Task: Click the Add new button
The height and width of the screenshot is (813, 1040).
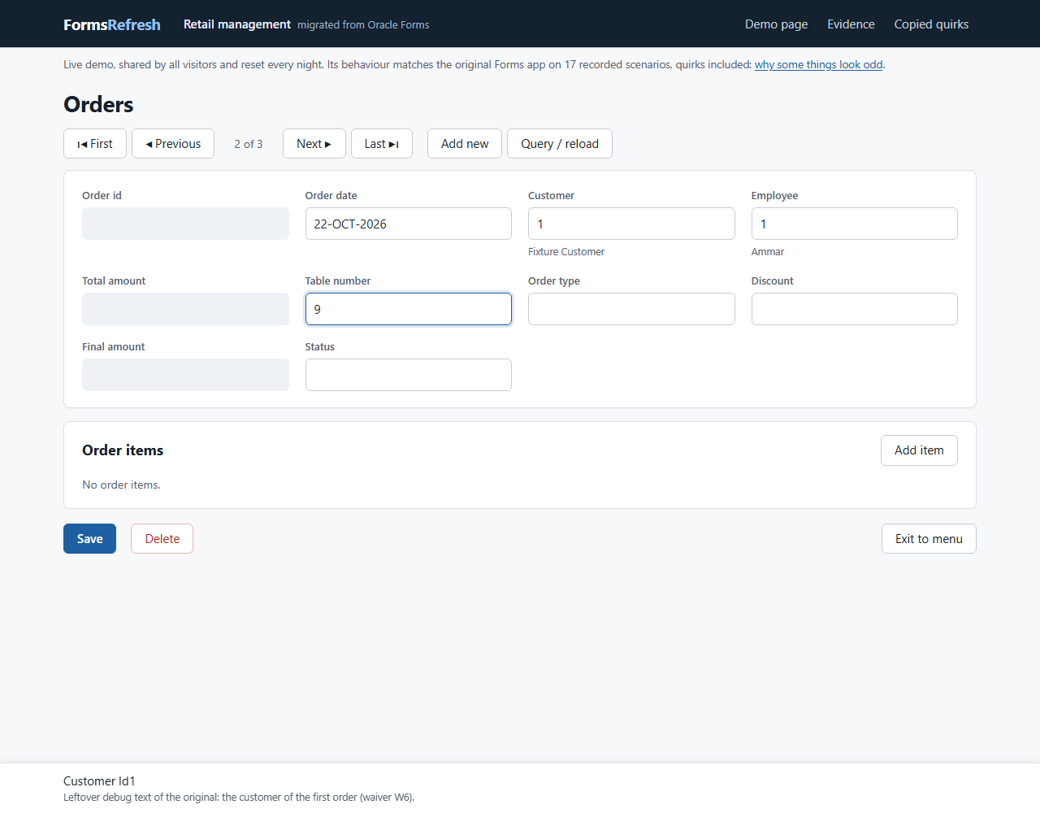Action: pos(465,144)
